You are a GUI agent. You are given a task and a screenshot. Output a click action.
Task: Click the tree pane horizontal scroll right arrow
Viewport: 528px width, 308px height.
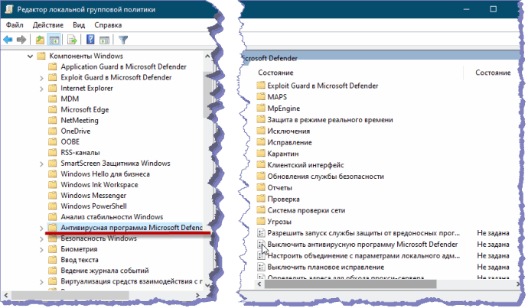point(198,296)
